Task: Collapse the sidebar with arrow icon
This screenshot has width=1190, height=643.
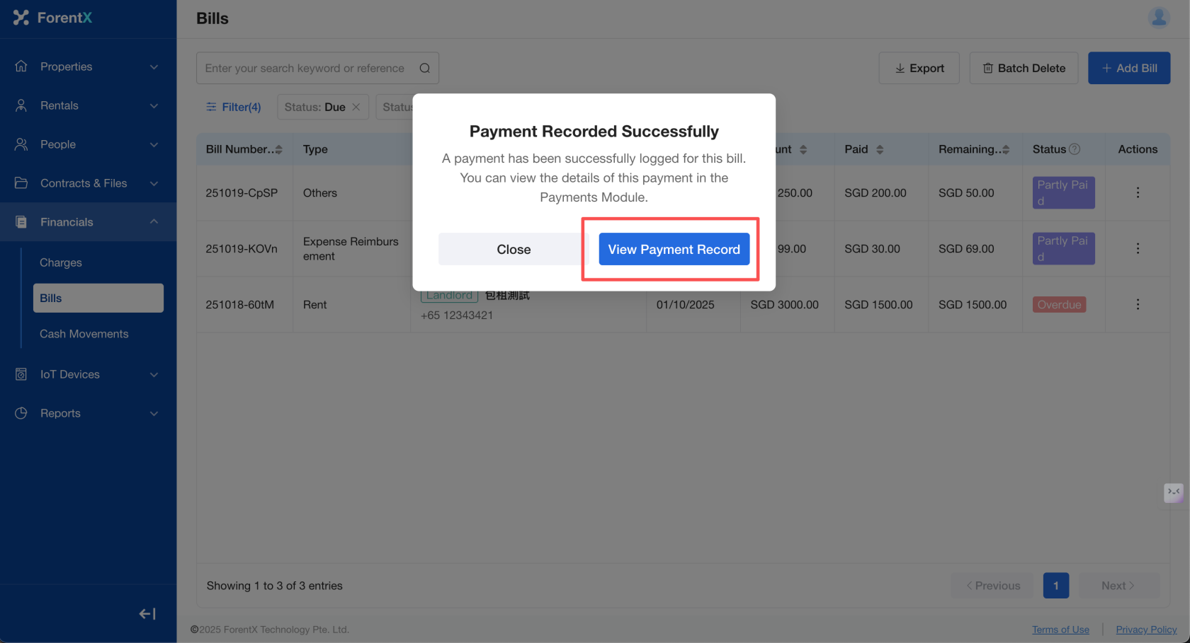Action: (x=147, y=614)
